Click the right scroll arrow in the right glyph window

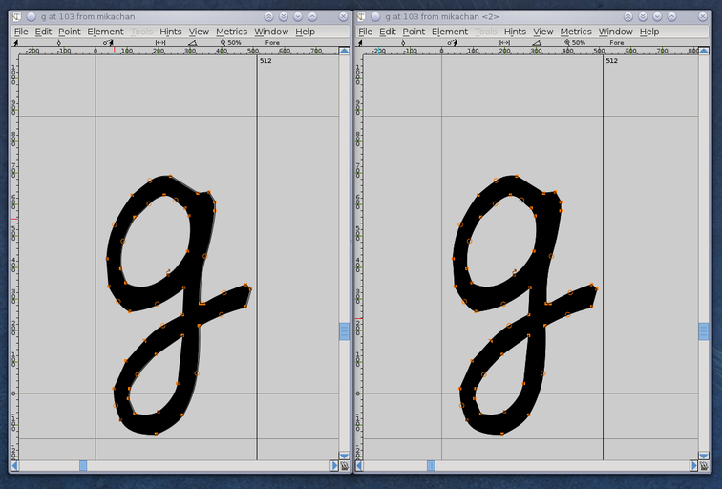[693, 465]
